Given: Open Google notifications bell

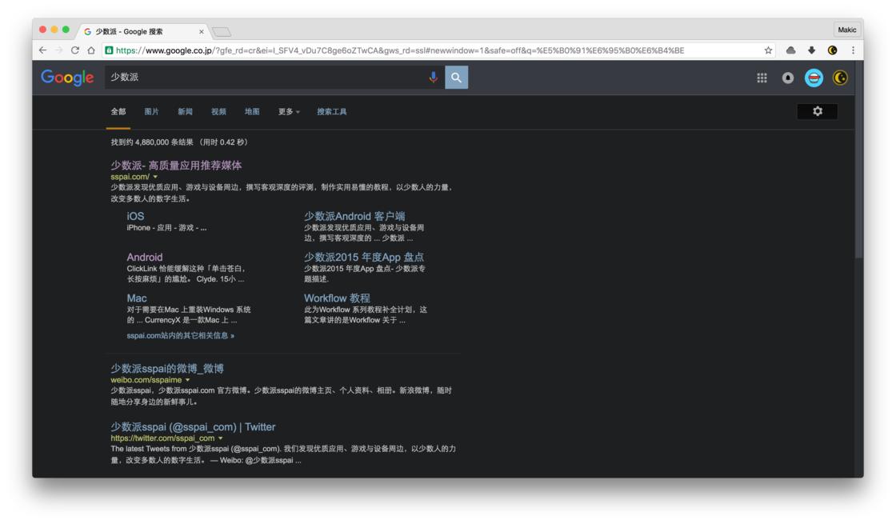Looking at the screenshot, I should [788, 78].
